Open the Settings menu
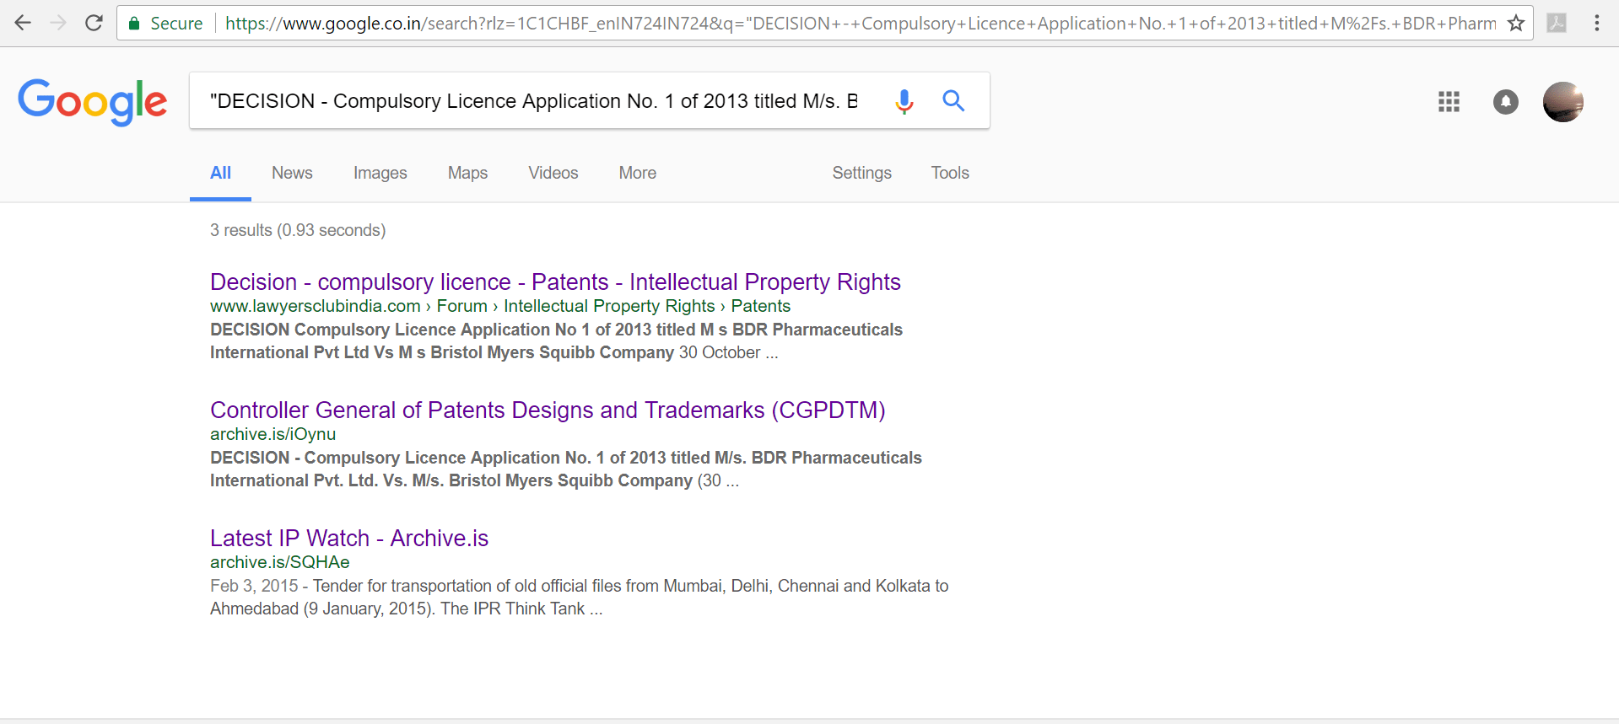 point(861,173)
